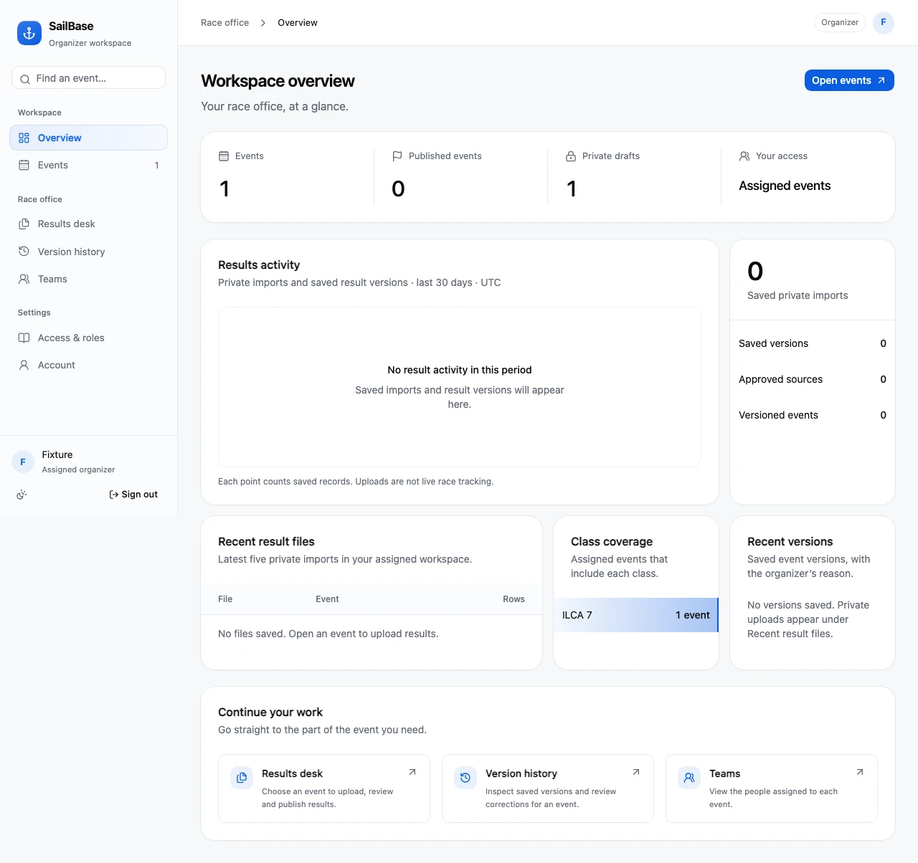Click the lock icon beside Private drafts
This screenshot has width=918, height=863.
[571, 156]
